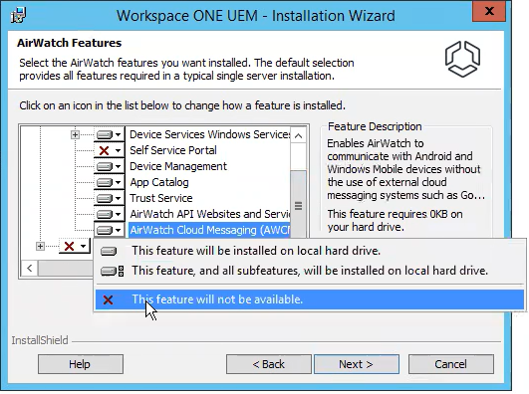Open install state dropdown for Device Services Windows Services
The height and width of the screenshot is (394, 529).
(109, 135)
